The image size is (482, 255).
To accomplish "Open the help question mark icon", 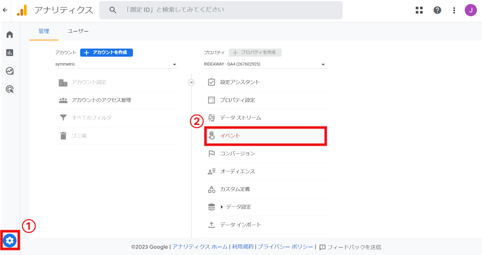I will (x=437, y=10).
